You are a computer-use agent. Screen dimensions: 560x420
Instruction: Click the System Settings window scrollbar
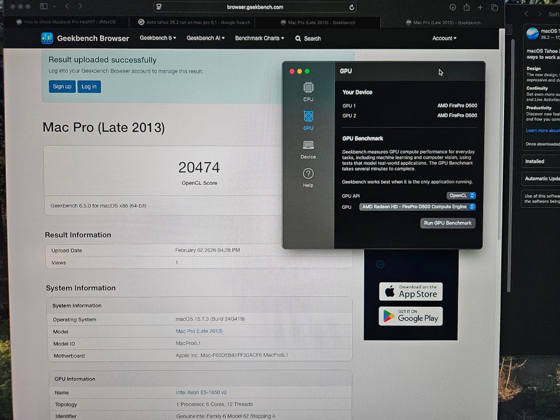pyautogui.click(x=511, y=166)
